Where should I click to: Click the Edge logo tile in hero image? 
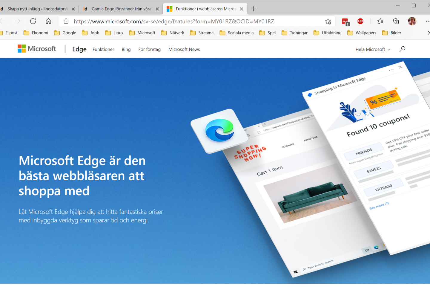tap(220, 131)
